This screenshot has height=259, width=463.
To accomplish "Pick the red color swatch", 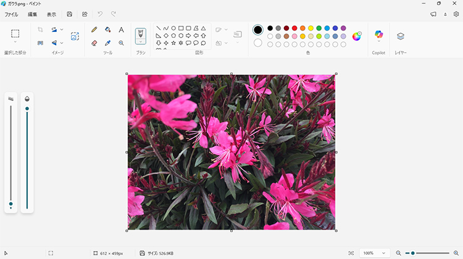I will pos(294,28).
